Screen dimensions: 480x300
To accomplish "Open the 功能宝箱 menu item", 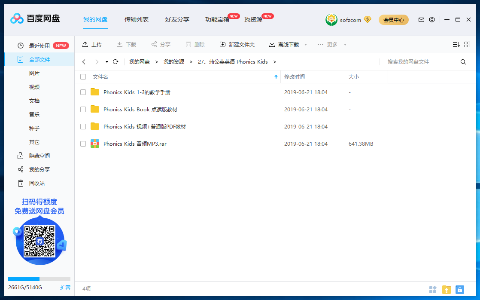I will [x=216, y=19].
